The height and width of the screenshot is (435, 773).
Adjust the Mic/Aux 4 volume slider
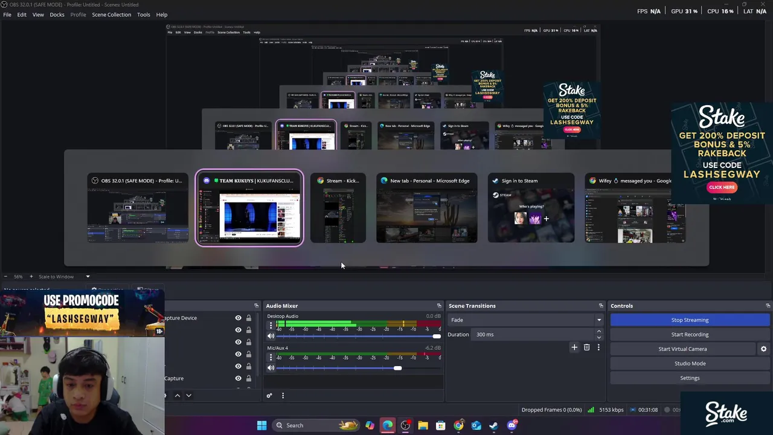pyautogui.click(x=359, y=368)
